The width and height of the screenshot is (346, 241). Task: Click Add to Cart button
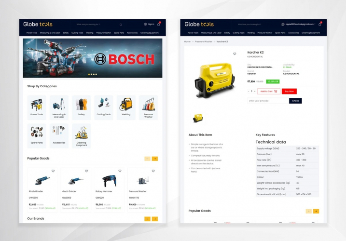(269, 91)
